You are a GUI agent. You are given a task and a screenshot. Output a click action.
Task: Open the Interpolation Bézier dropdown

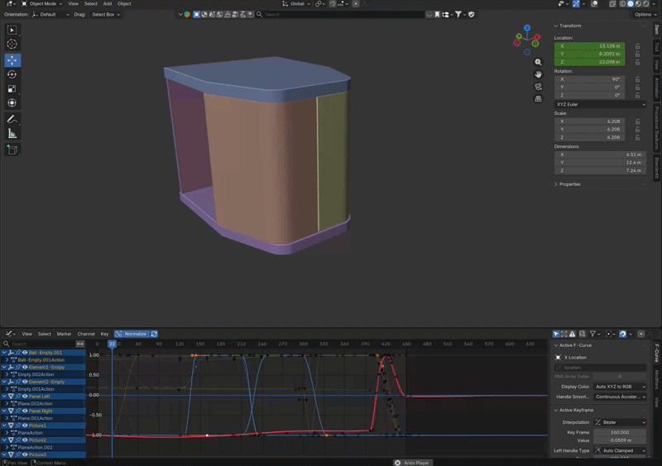tap(620, 422)
